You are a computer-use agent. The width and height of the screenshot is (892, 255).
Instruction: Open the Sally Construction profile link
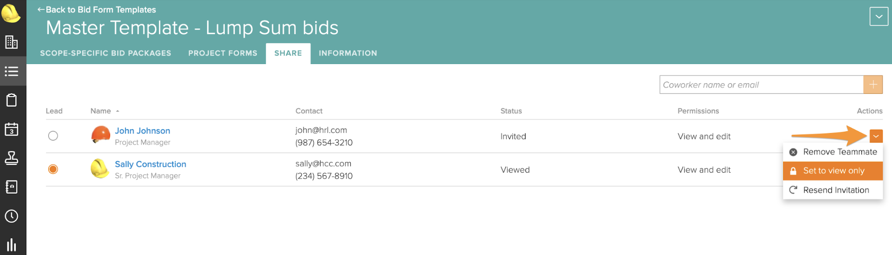pyautogui.click(x=150, y=164)
